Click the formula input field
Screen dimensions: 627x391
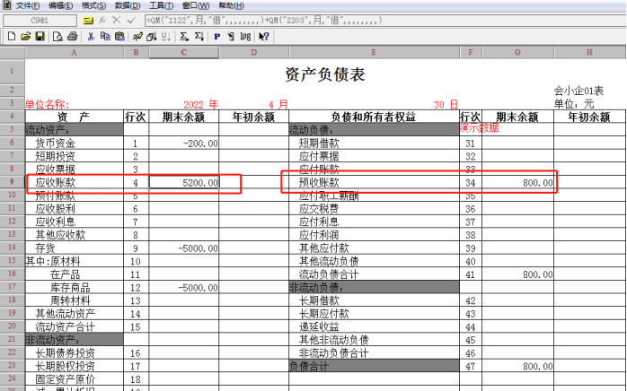(x=384, y=21)
